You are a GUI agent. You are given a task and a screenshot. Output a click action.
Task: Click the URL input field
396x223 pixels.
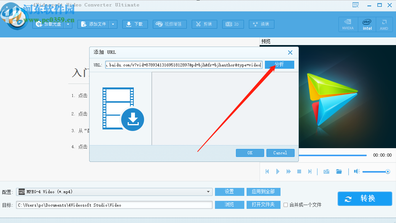coord(184,65)
